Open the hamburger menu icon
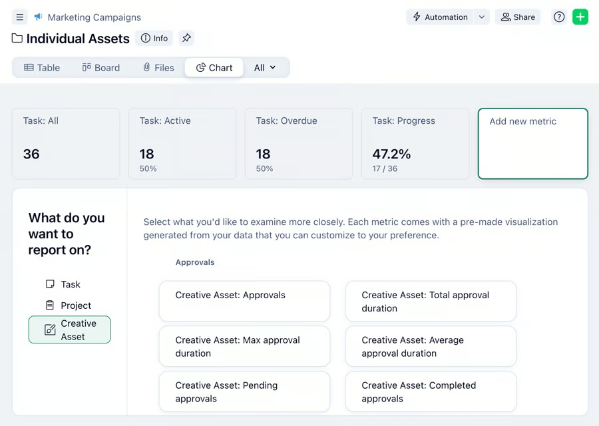This screenshot has width=599, height=426. [x=19, y=17]
